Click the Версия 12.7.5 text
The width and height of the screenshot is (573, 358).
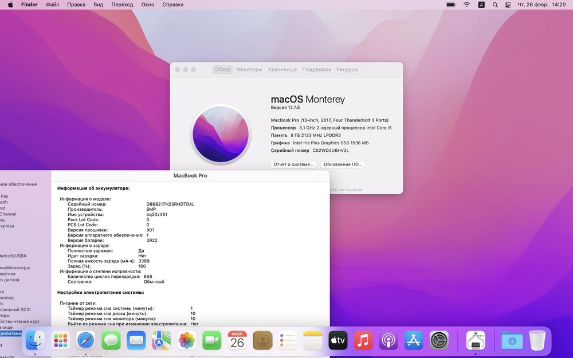pyautogui.click(x=285, y=108)
